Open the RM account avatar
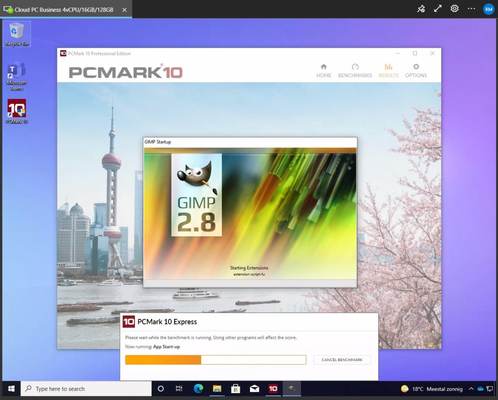Screen dimensions: 498x400 pyautogui.click(x=488, y=9)
